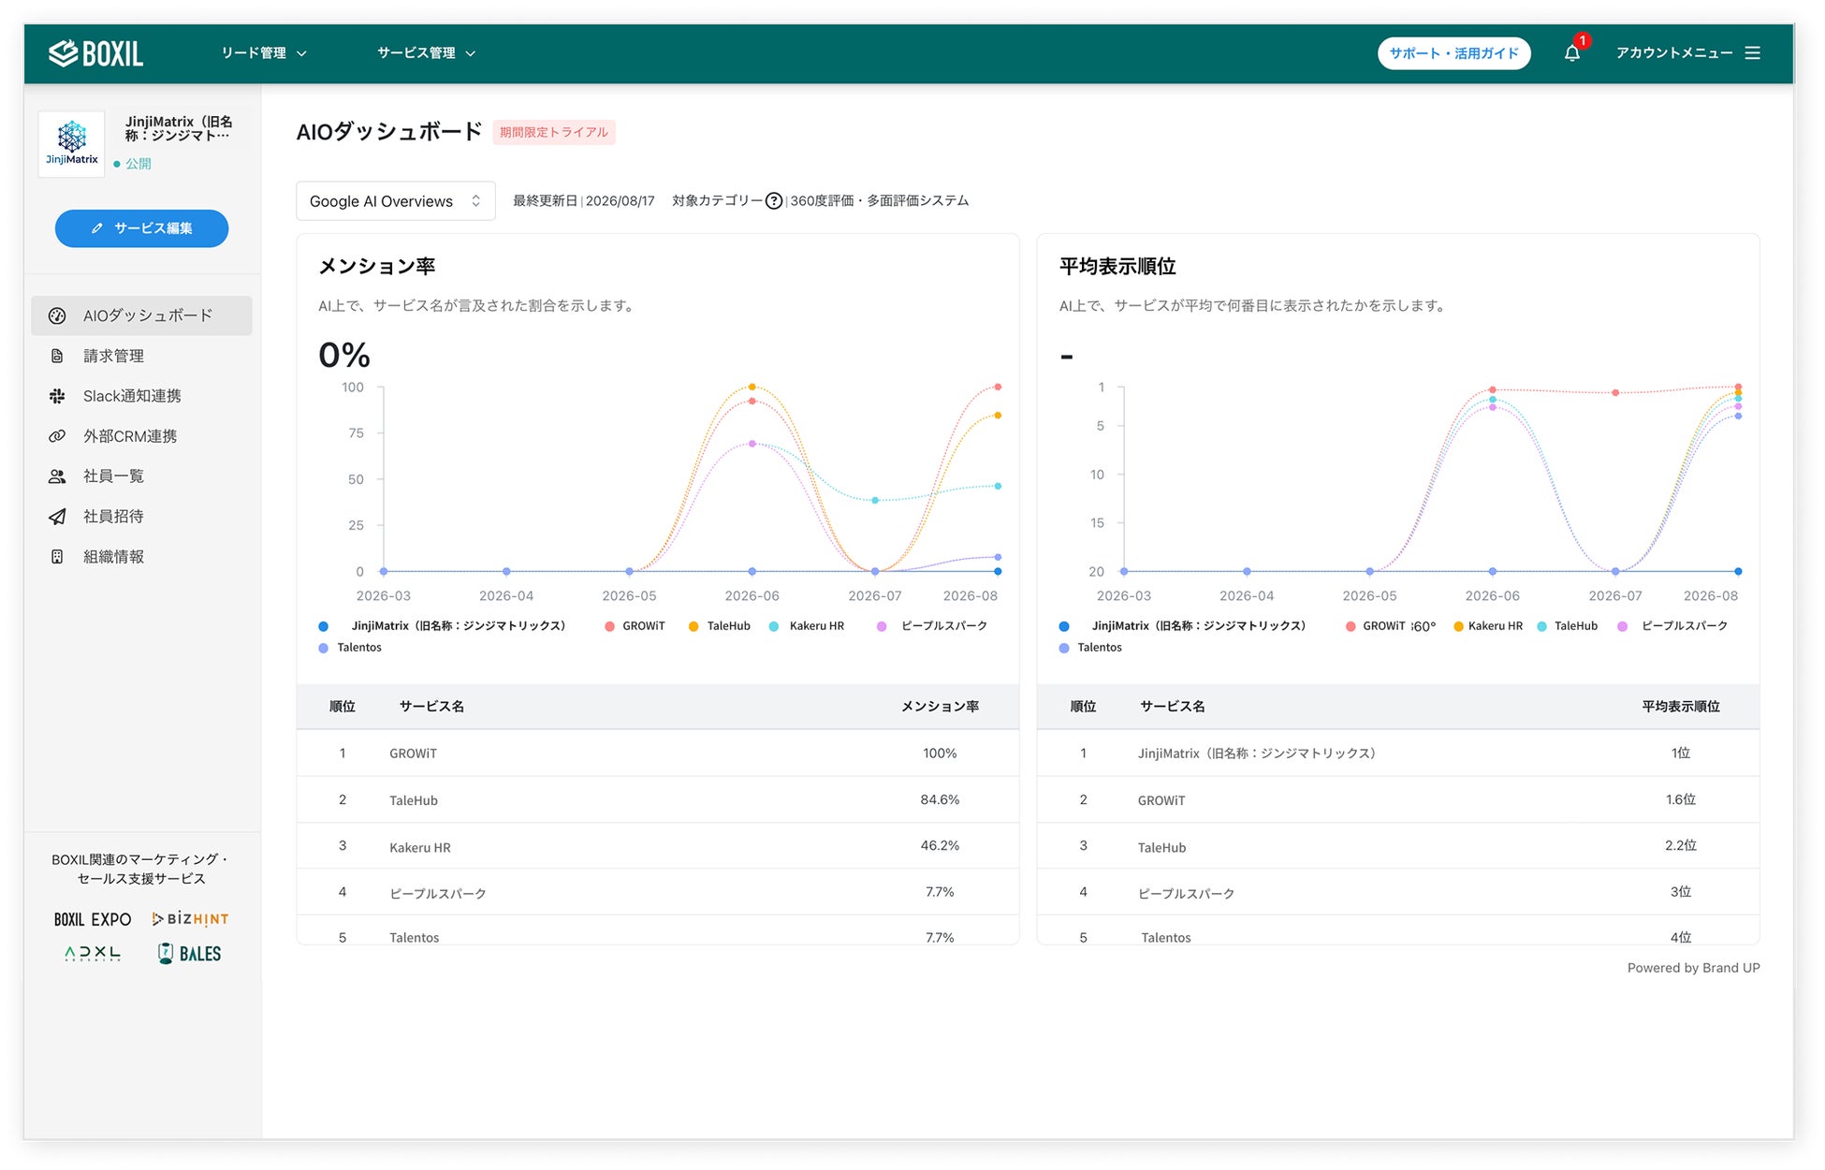Screen dimensions: 1825x1170
Task: Click the 平均表示順位 column header
Action: pos(1681,707)
